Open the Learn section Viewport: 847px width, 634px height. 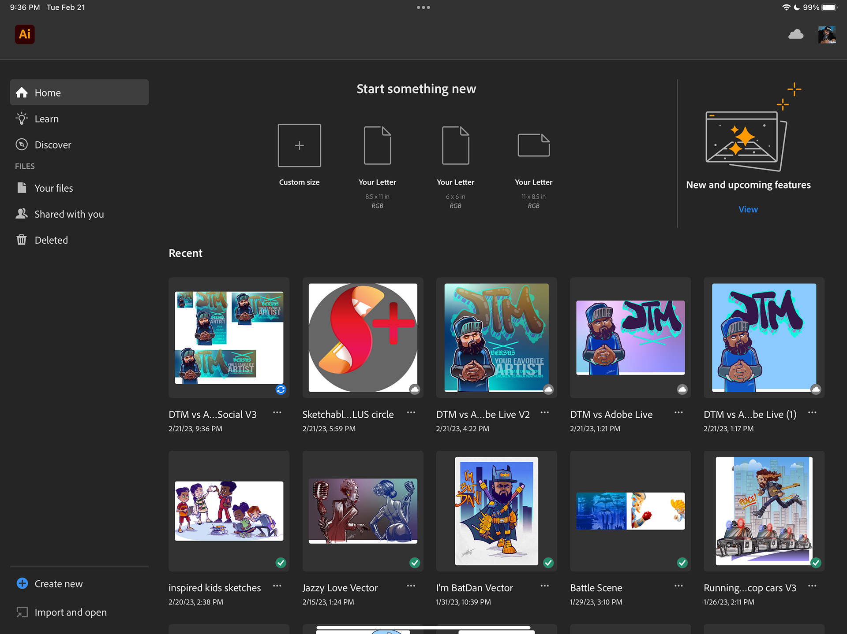pyautogui.click(x=79, y=119)
